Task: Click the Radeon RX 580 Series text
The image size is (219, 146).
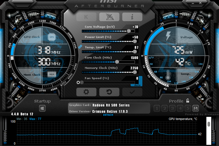Action: pyautogui.click(x=111, y=105)
